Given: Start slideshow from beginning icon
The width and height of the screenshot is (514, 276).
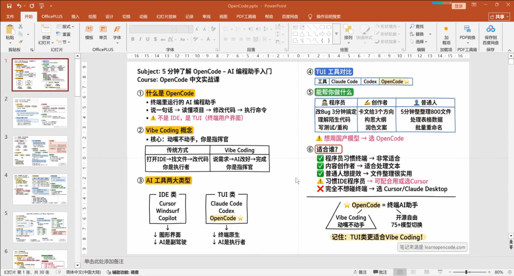Looking at the screenshot, I should (42, 6).
